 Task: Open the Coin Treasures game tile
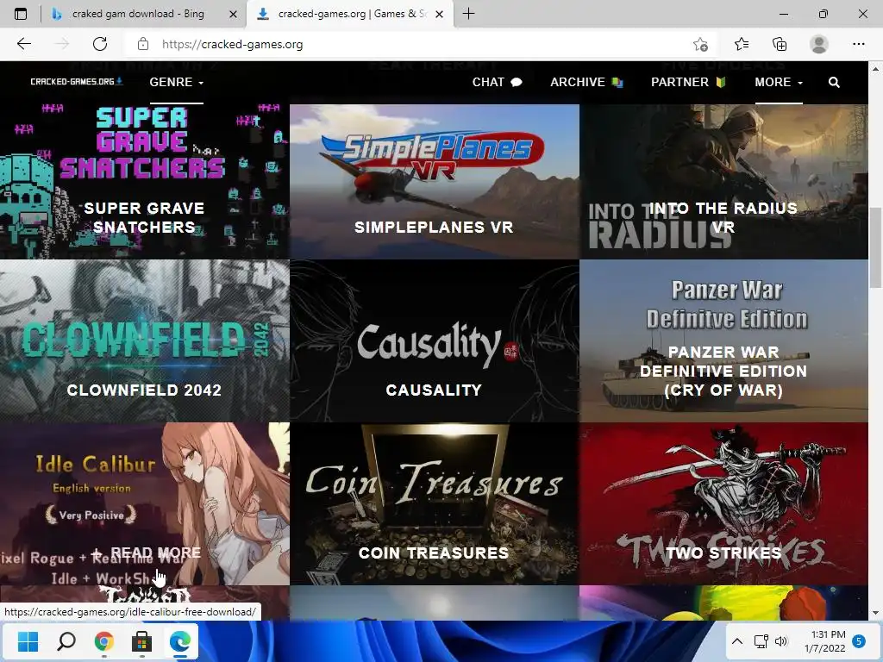[x=435, y=503]
